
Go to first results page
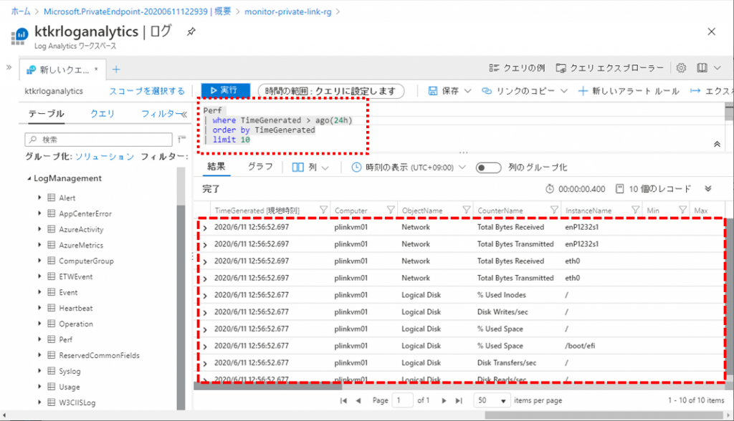click(343, 400)
